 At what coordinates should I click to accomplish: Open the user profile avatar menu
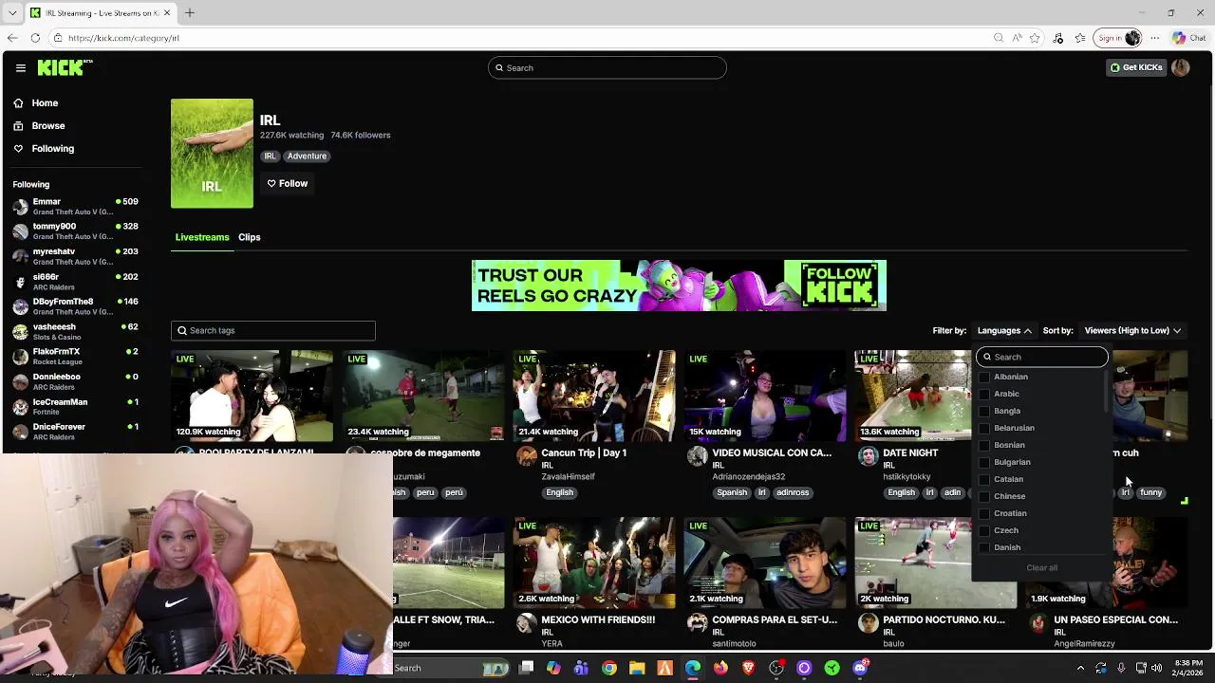(x=1181, y=67)
